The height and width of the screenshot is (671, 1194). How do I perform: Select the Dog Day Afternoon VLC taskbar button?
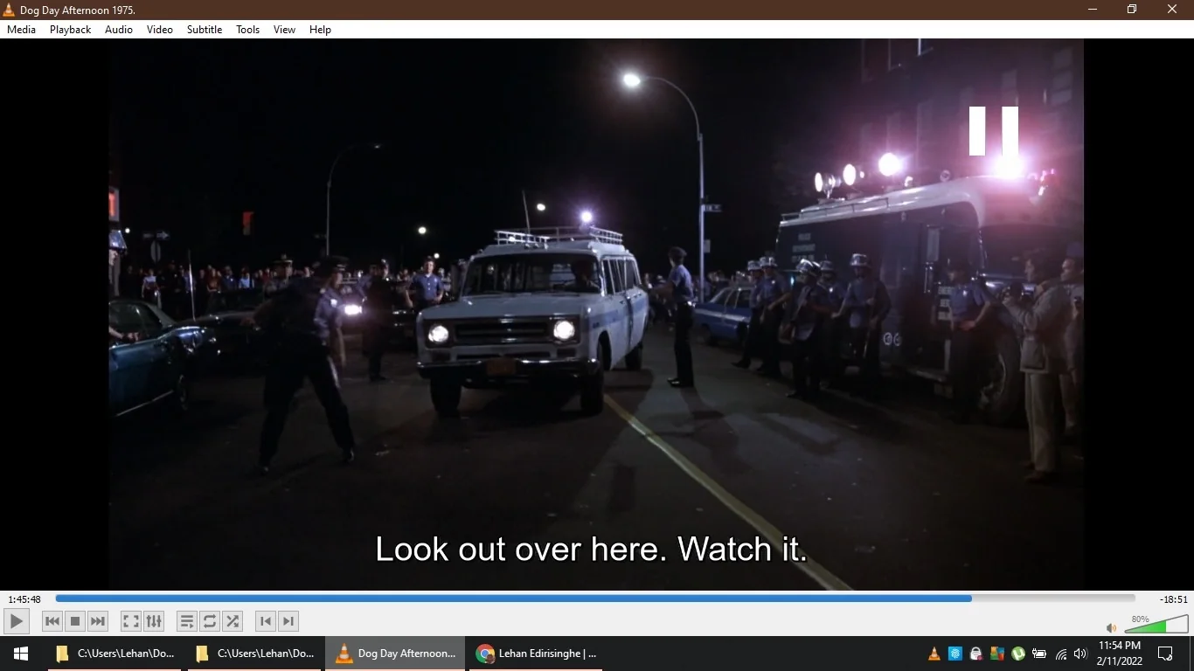point(396,654)
